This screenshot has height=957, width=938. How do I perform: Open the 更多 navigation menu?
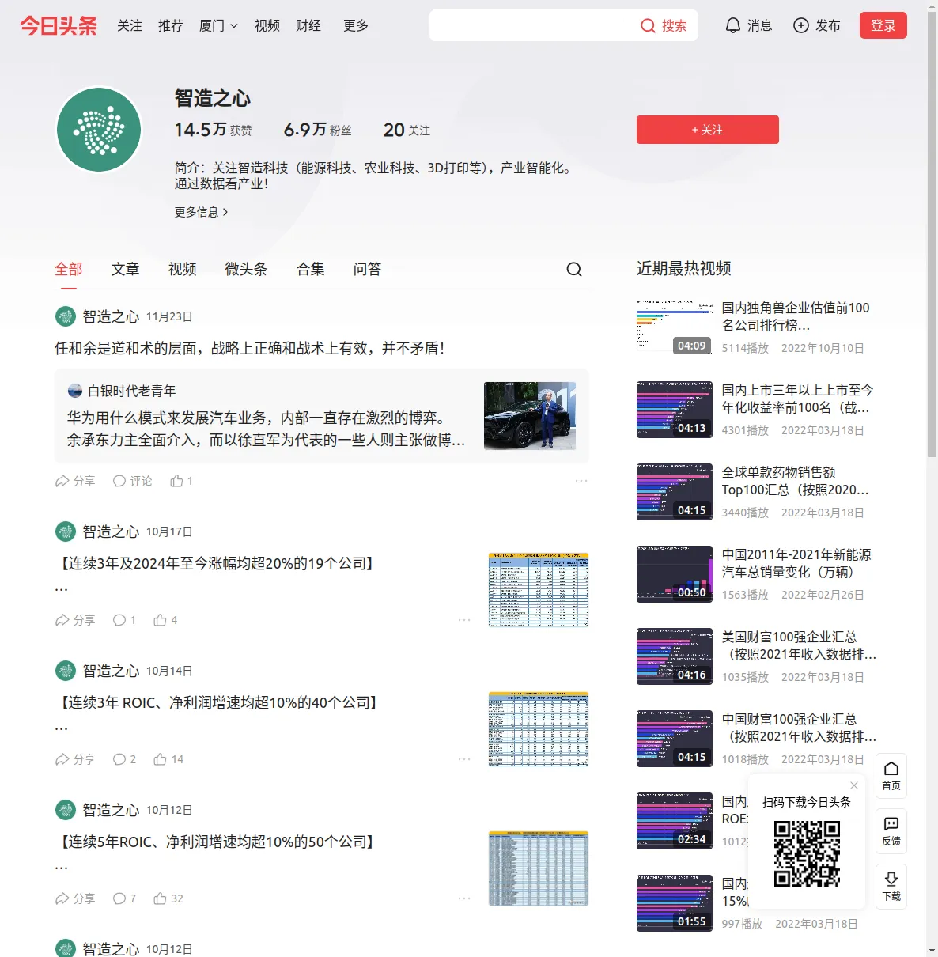[356, 25]
